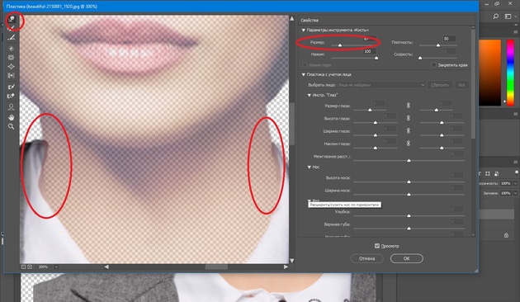The height and width of the screenshot is (302, 520).
Task: Click the OK button
Action: point(407,258)
